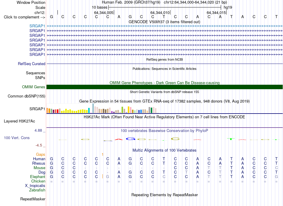Viewport: 283px width, 206px height.
Task: Click the dark green bar in GTEx chart
Action: click(151, 110)
